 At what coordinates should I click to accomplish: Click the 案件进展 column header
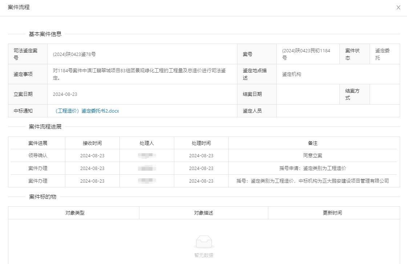(x=38, y=143)
